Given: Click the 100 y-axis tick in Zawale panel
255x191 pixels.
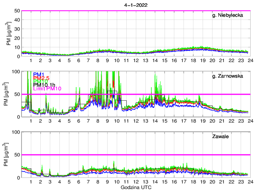Looking at the screenshot, I should [x=16, y=132].
